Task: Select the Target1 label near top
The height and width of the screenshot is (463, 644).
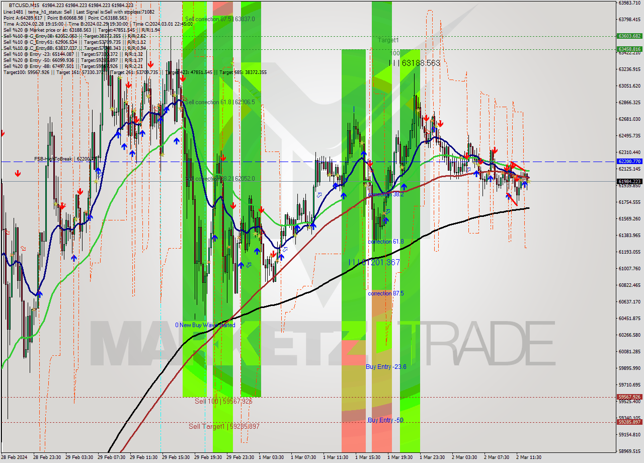Action: pos(388,40)
